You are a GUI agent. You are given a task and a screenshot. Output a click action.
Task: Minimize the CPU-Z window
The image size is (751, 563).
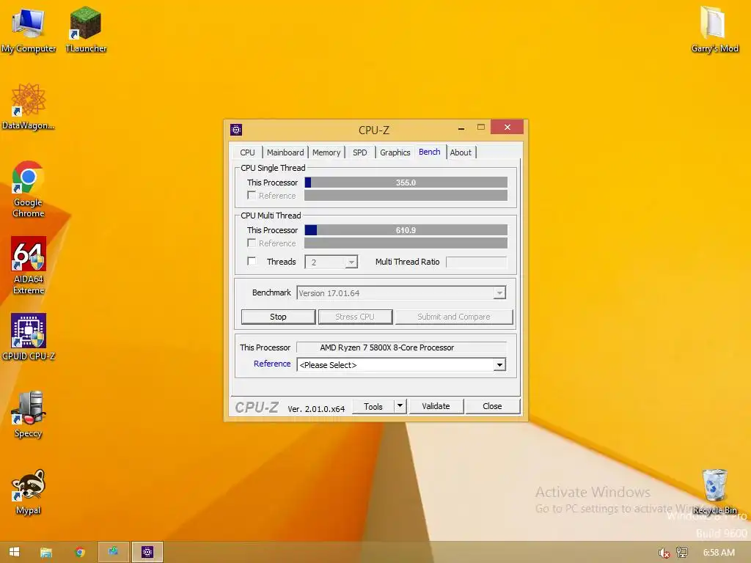pyautogui.click(x=461, y=128)
